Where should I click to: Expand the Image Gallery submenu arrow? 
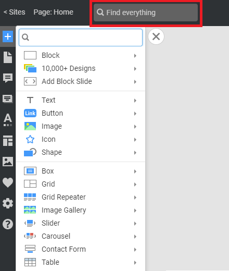pos(135,211)
